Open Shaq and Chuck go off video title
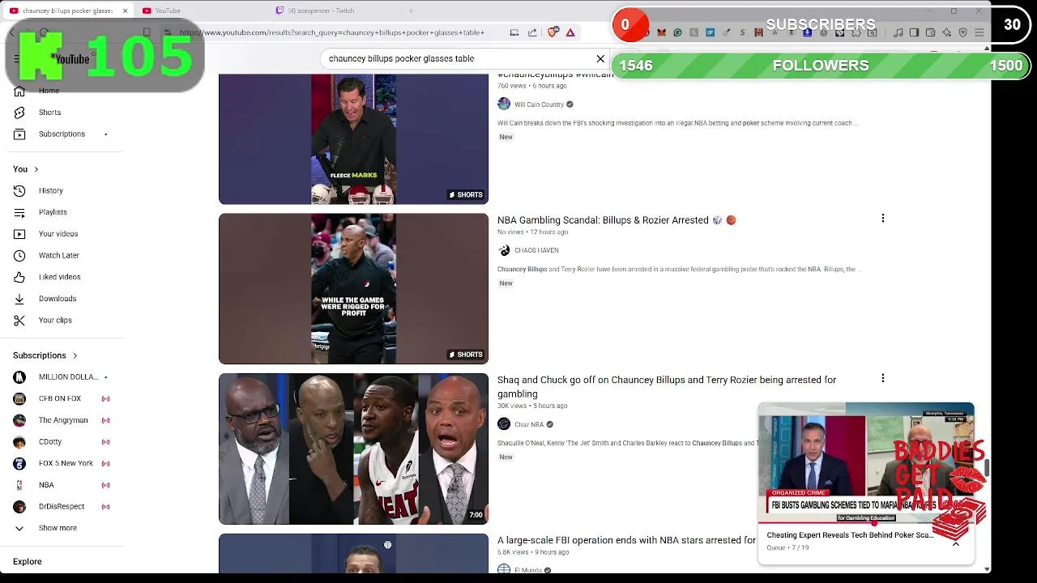Viewport: 1037px width, 583px height. pyautogui.click(x=667, y=386)
